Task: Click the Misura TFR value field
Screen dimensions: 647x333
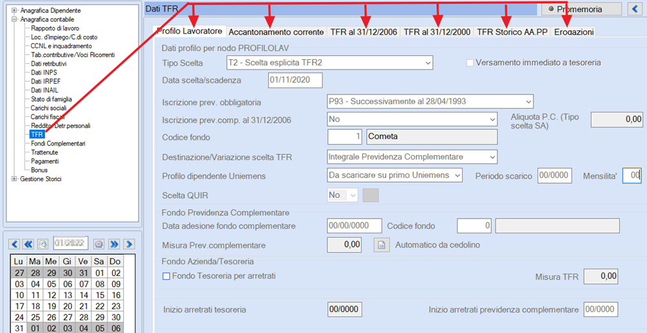Action: [x=601, y=276]
